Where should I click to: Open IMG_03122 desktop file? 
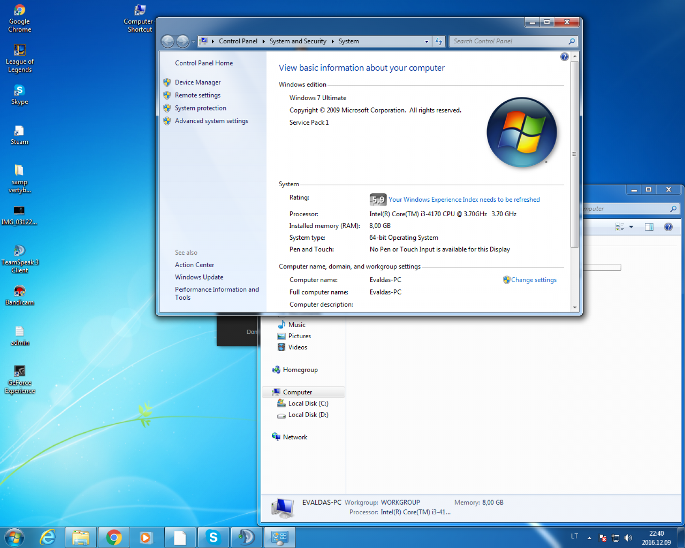[x=19, y=214]
